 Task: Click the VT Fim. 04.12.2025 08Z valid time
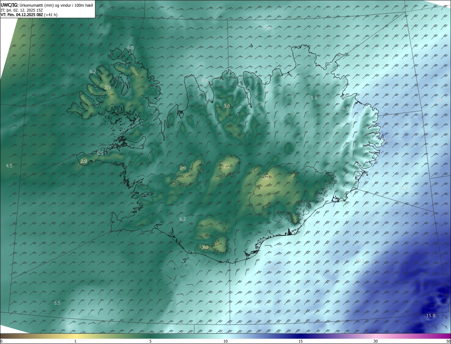29,15
